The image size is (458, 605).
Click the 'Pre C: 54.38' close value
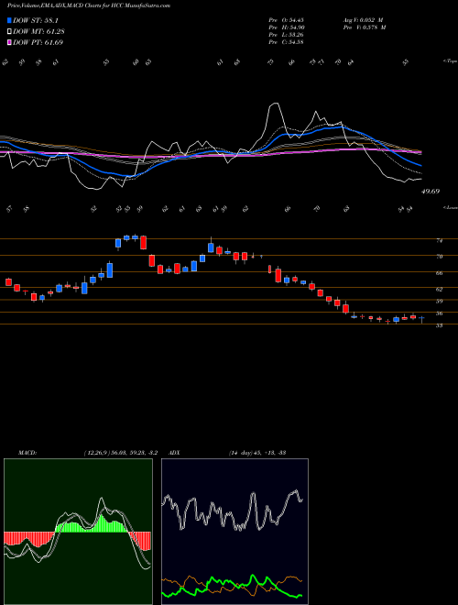tap(286, 42)
